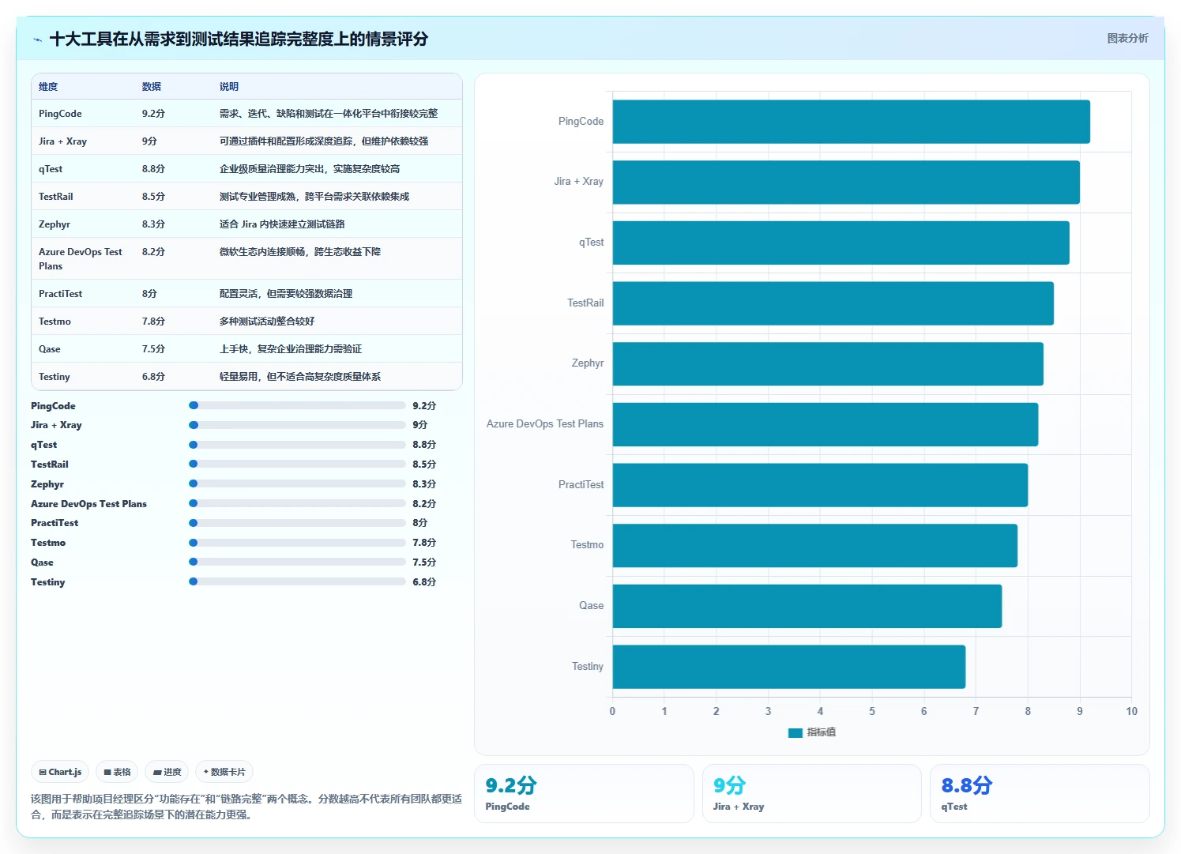The image size is (1181, 854).
Task: Click the PractiTest progress bar
Action: (297, 523)
